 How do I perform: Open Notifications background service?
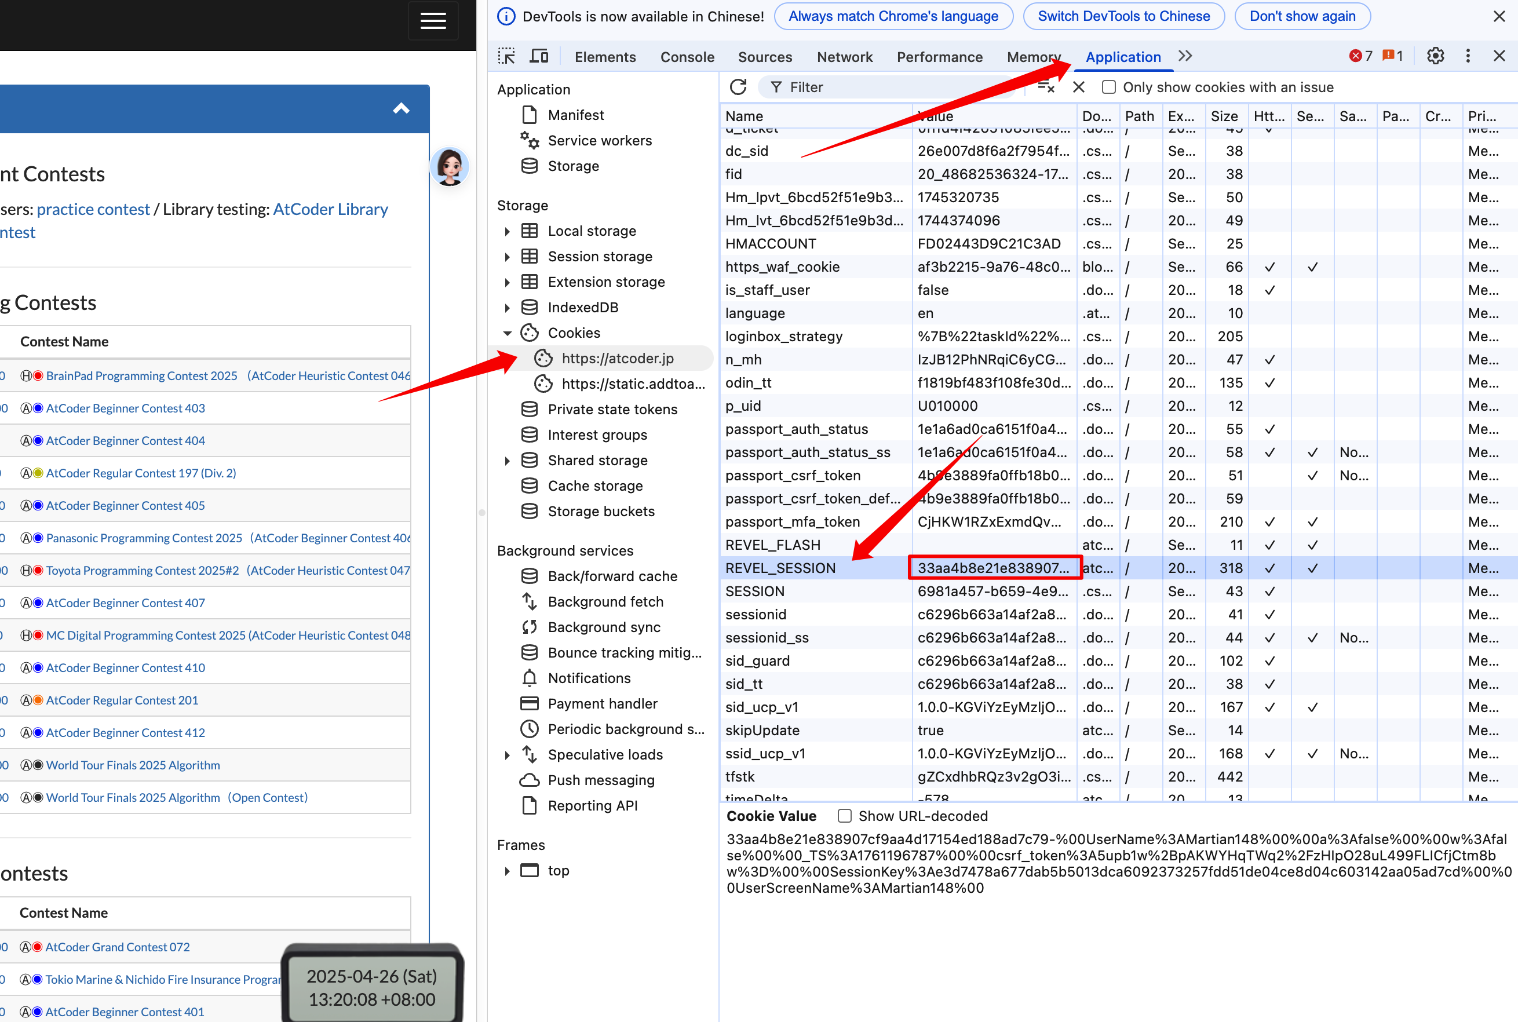click(x=589, y=678)
